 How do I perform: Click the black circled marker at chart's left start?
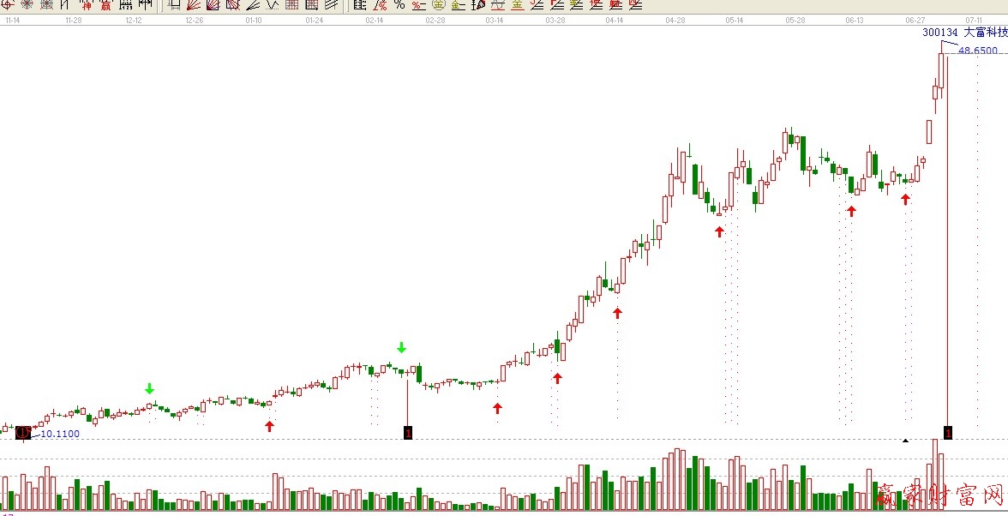[x=23, y=433]
